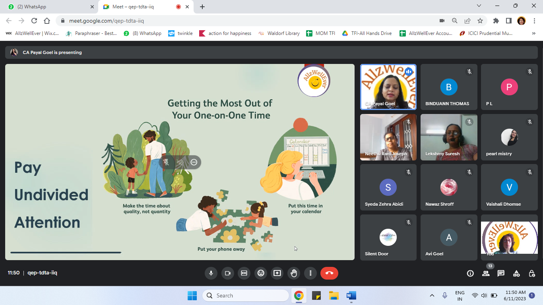Click the Windows Start button
Viewport: 543px width, 305px height.
pos(192,295)
